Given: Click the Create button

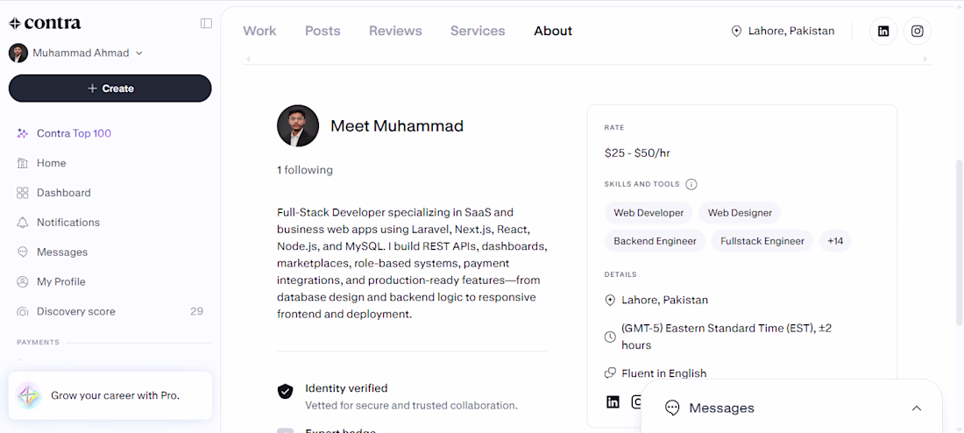Looking at the screenshot, I should click(x=110, y=89).
